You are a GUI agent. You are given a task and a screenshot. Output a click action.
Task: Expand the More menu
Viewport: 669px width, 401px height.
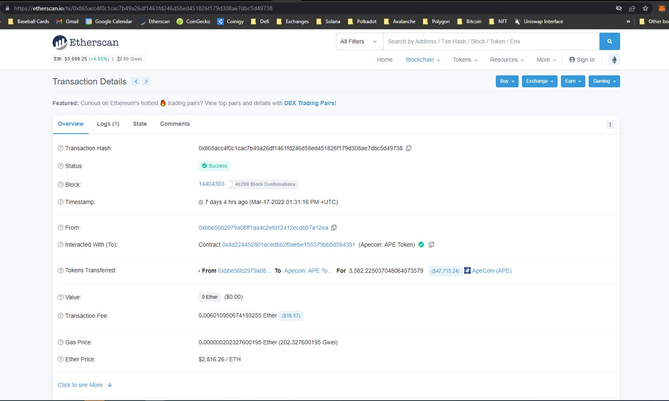[x=546, y=60]
